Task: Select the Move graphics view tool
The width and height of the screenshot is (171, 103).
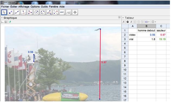Action: click(75, 12)
